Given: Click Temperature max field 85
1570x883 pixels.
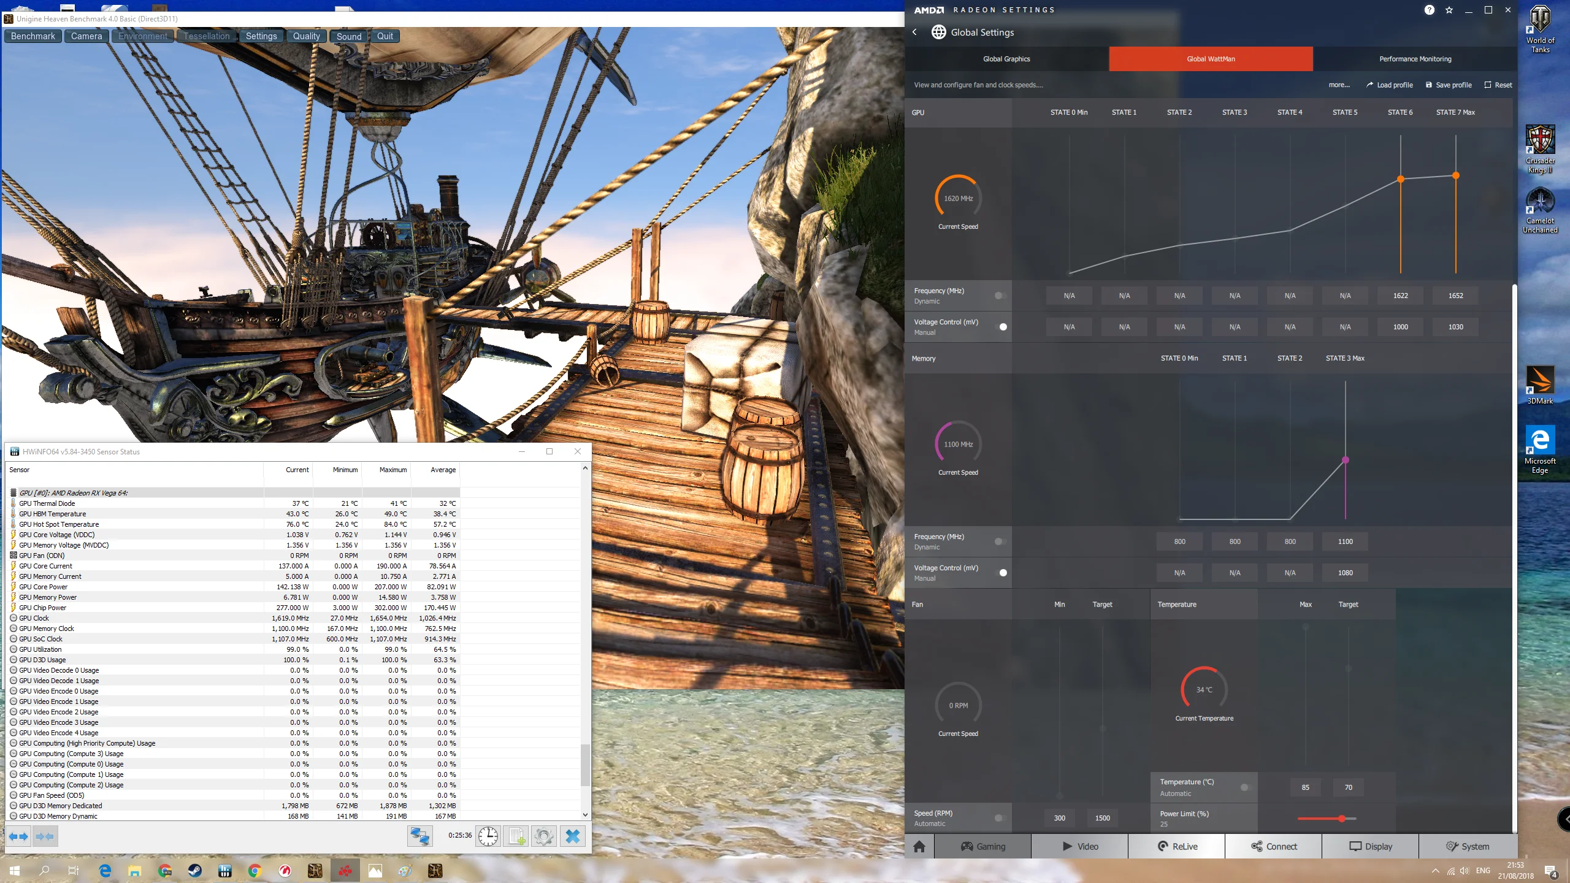Looking at the screenshot, I should click(x=1306, y=787).
